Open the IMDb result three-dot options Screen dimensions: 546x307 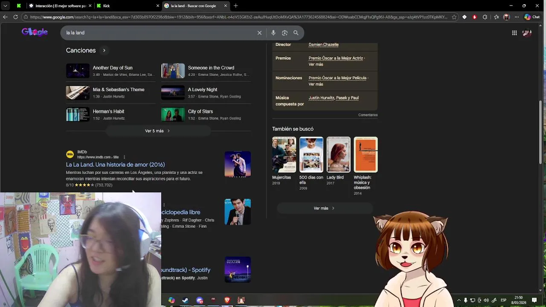[124, 157]
